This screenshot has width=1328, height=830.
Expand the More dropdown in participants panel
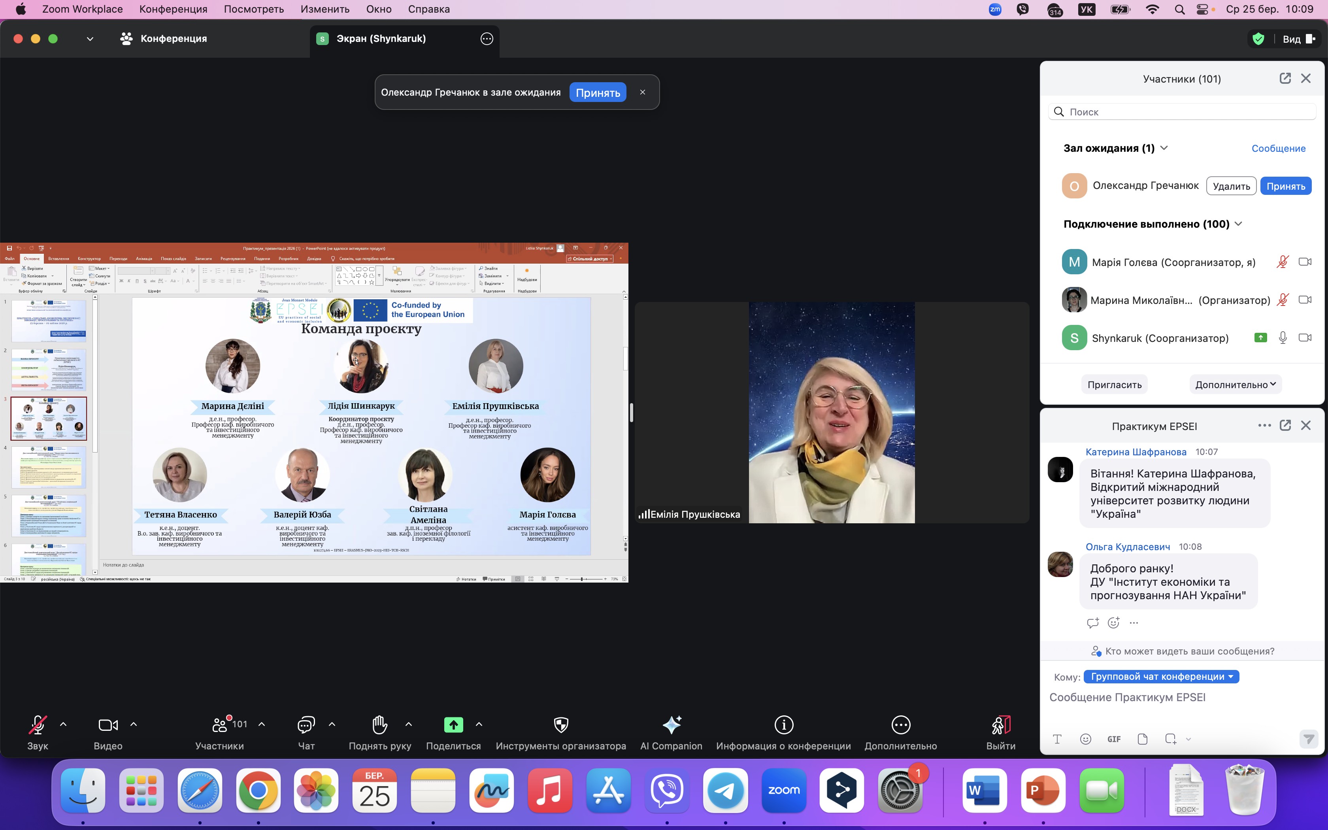pos(1235,385)
